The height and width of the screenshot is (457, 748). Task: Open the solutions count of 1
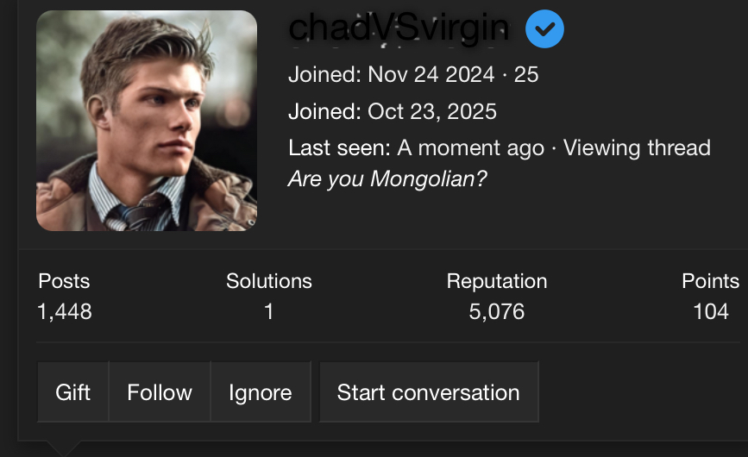click(269, 311)
